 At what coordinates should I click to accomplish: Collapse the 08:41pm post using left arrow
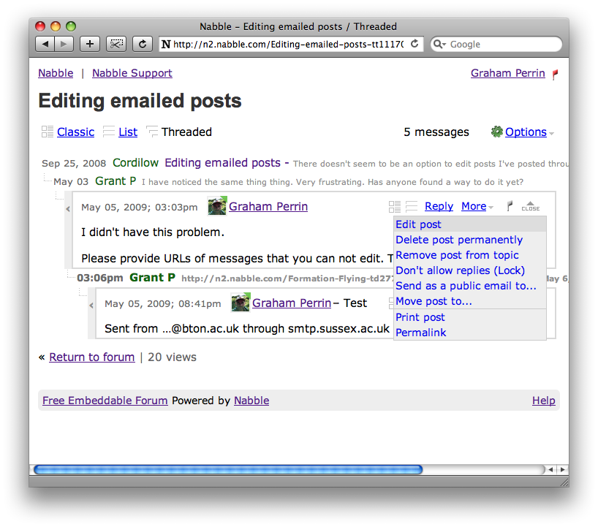[91, 305]
